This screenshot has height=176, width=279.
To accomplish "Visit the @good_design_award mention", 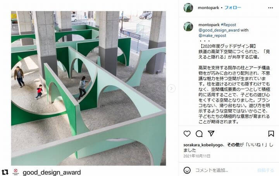I will tap(219, 30).
